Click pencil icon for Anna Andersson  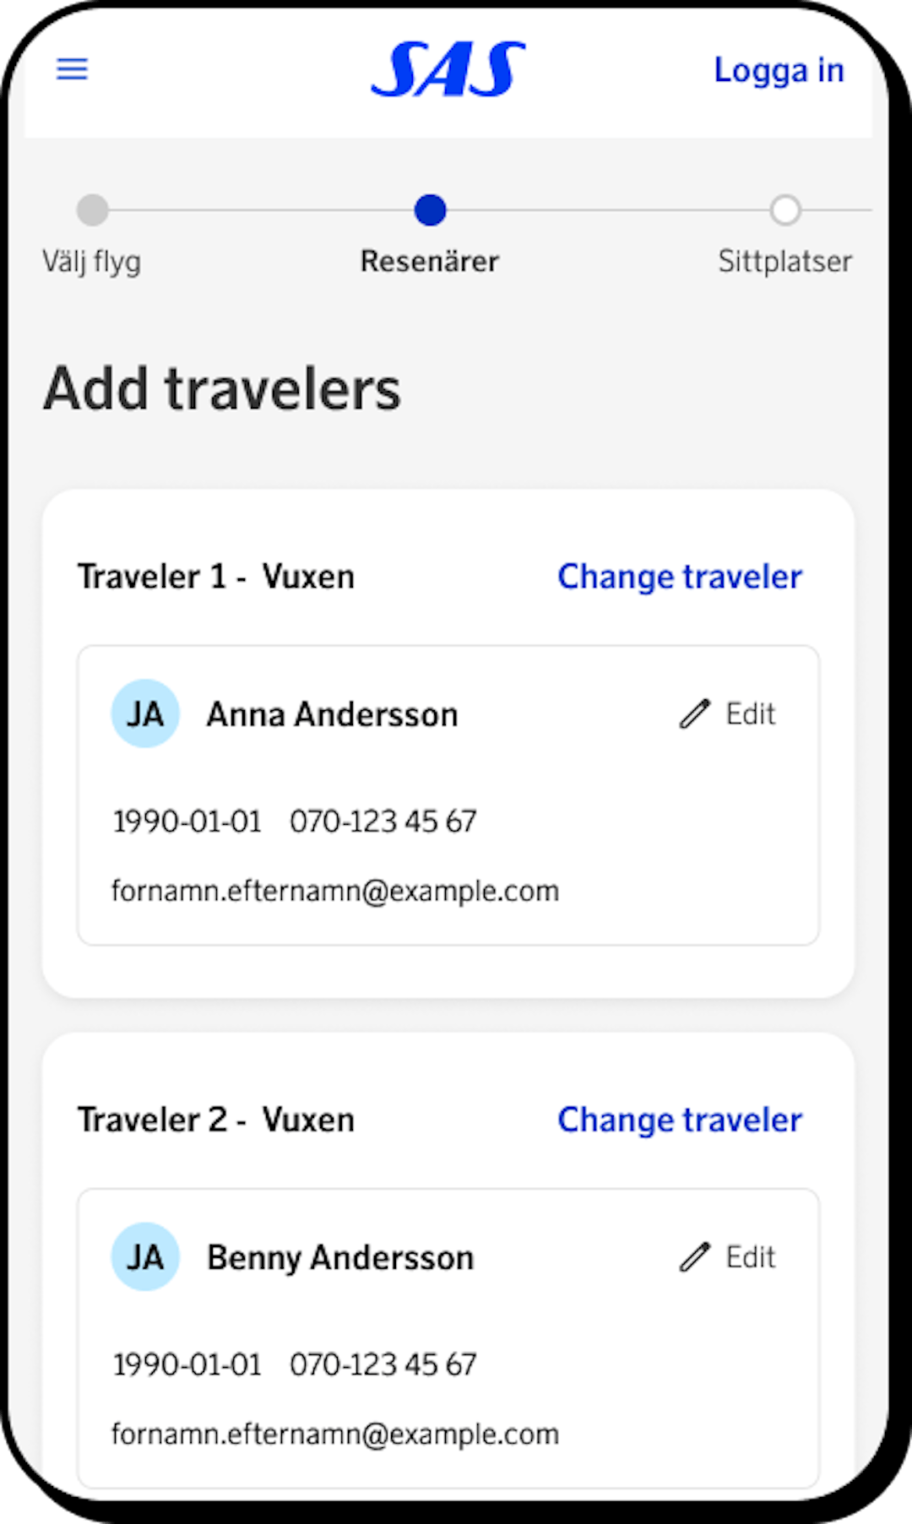click(695, 714)
